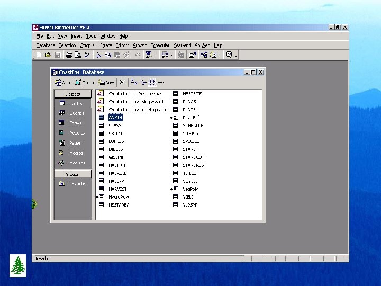The image size is (381, 286).
Task: Select Tables in the Objects pane
Action: click(72, 103)
